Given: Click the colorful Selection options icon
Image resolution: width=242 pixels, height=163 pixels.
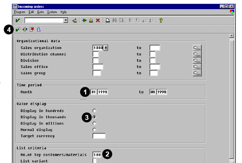Looking at the screenshot, I should [x=25, y=29].
